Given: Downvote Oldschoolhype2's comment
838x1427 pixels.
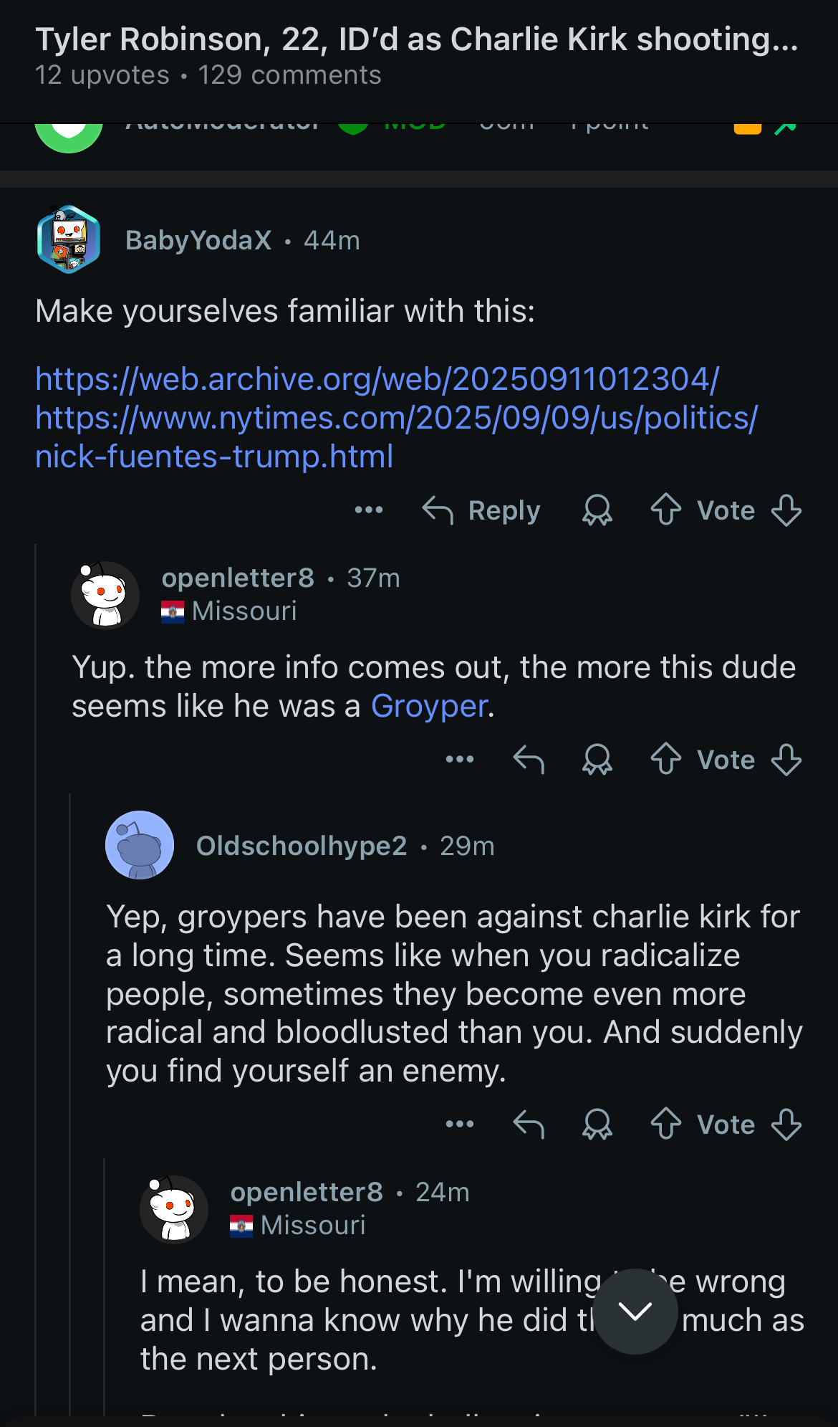Looking at the screenshot, I should [x=786, y=1124].
